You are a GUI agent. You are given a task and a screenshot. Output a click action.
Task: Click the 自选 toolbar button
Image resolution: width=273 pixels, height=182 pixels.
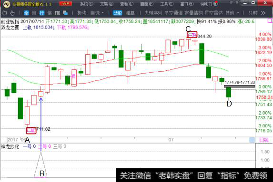tap(95, 13)
